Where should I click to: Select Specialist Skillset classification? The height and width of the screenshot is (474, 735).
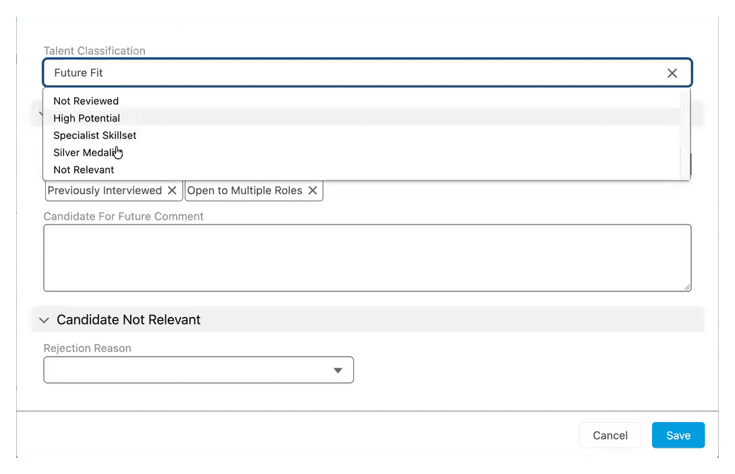361,136
